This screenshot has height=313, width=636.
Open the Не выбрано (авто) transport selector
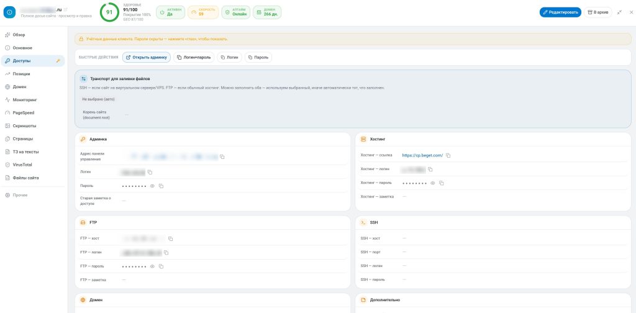pyautogui.click(x=99, y=99)
